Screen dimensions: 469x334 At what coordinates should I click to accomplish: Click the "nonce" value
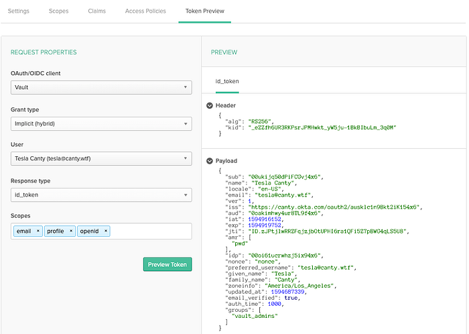click(x=266, y=262)
